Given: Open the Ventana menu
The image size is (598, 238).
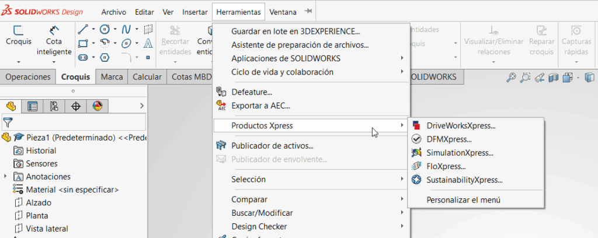Looking at the screenshot, I should pos(283,12).
